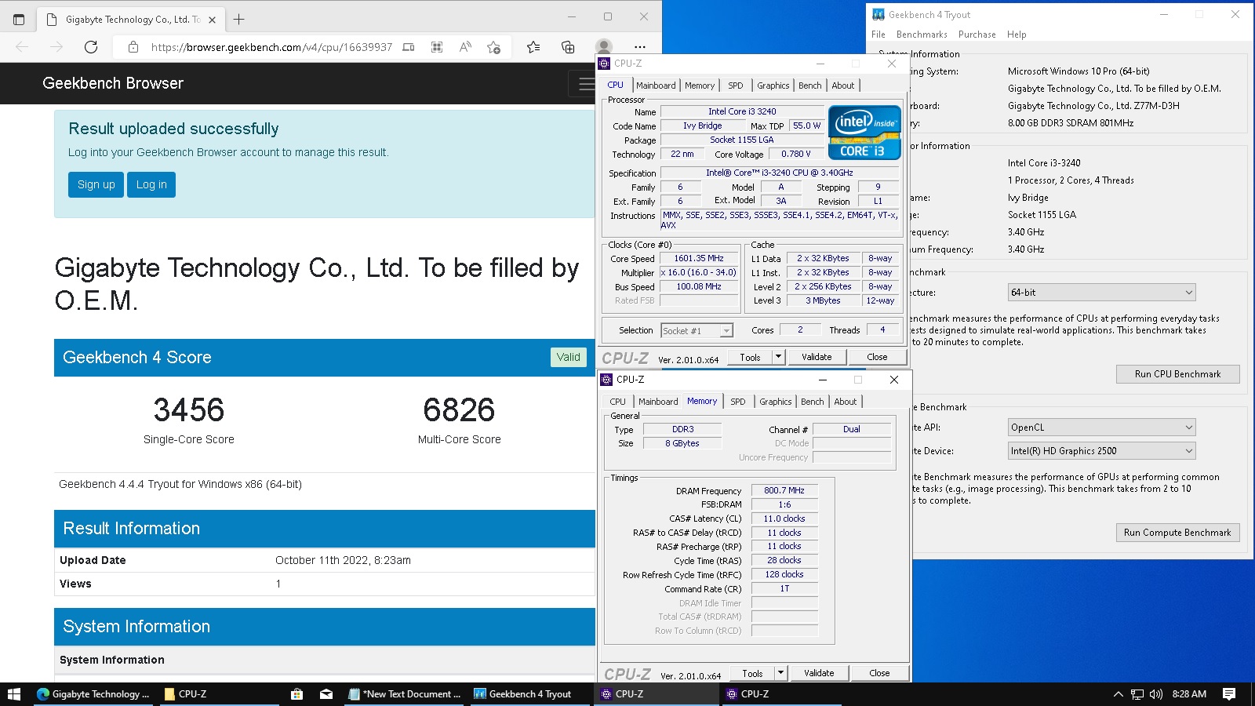
Task: Open Help menu in Geekbench
Action: point(1017,35)
